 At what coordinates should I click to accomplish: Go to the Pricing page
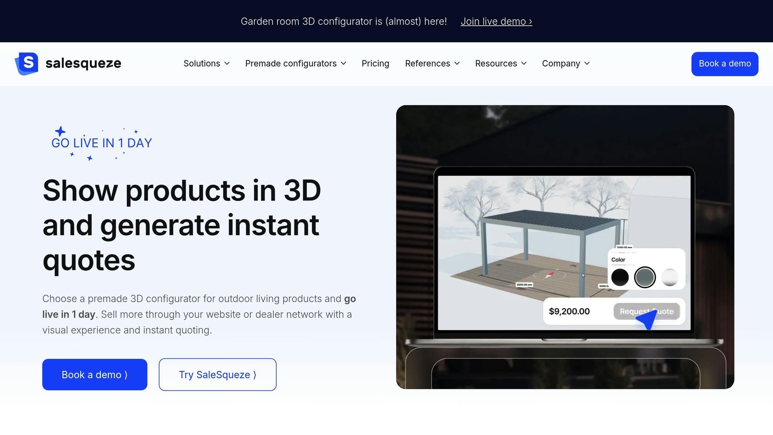pyautogui.click(x=375, y=63)
